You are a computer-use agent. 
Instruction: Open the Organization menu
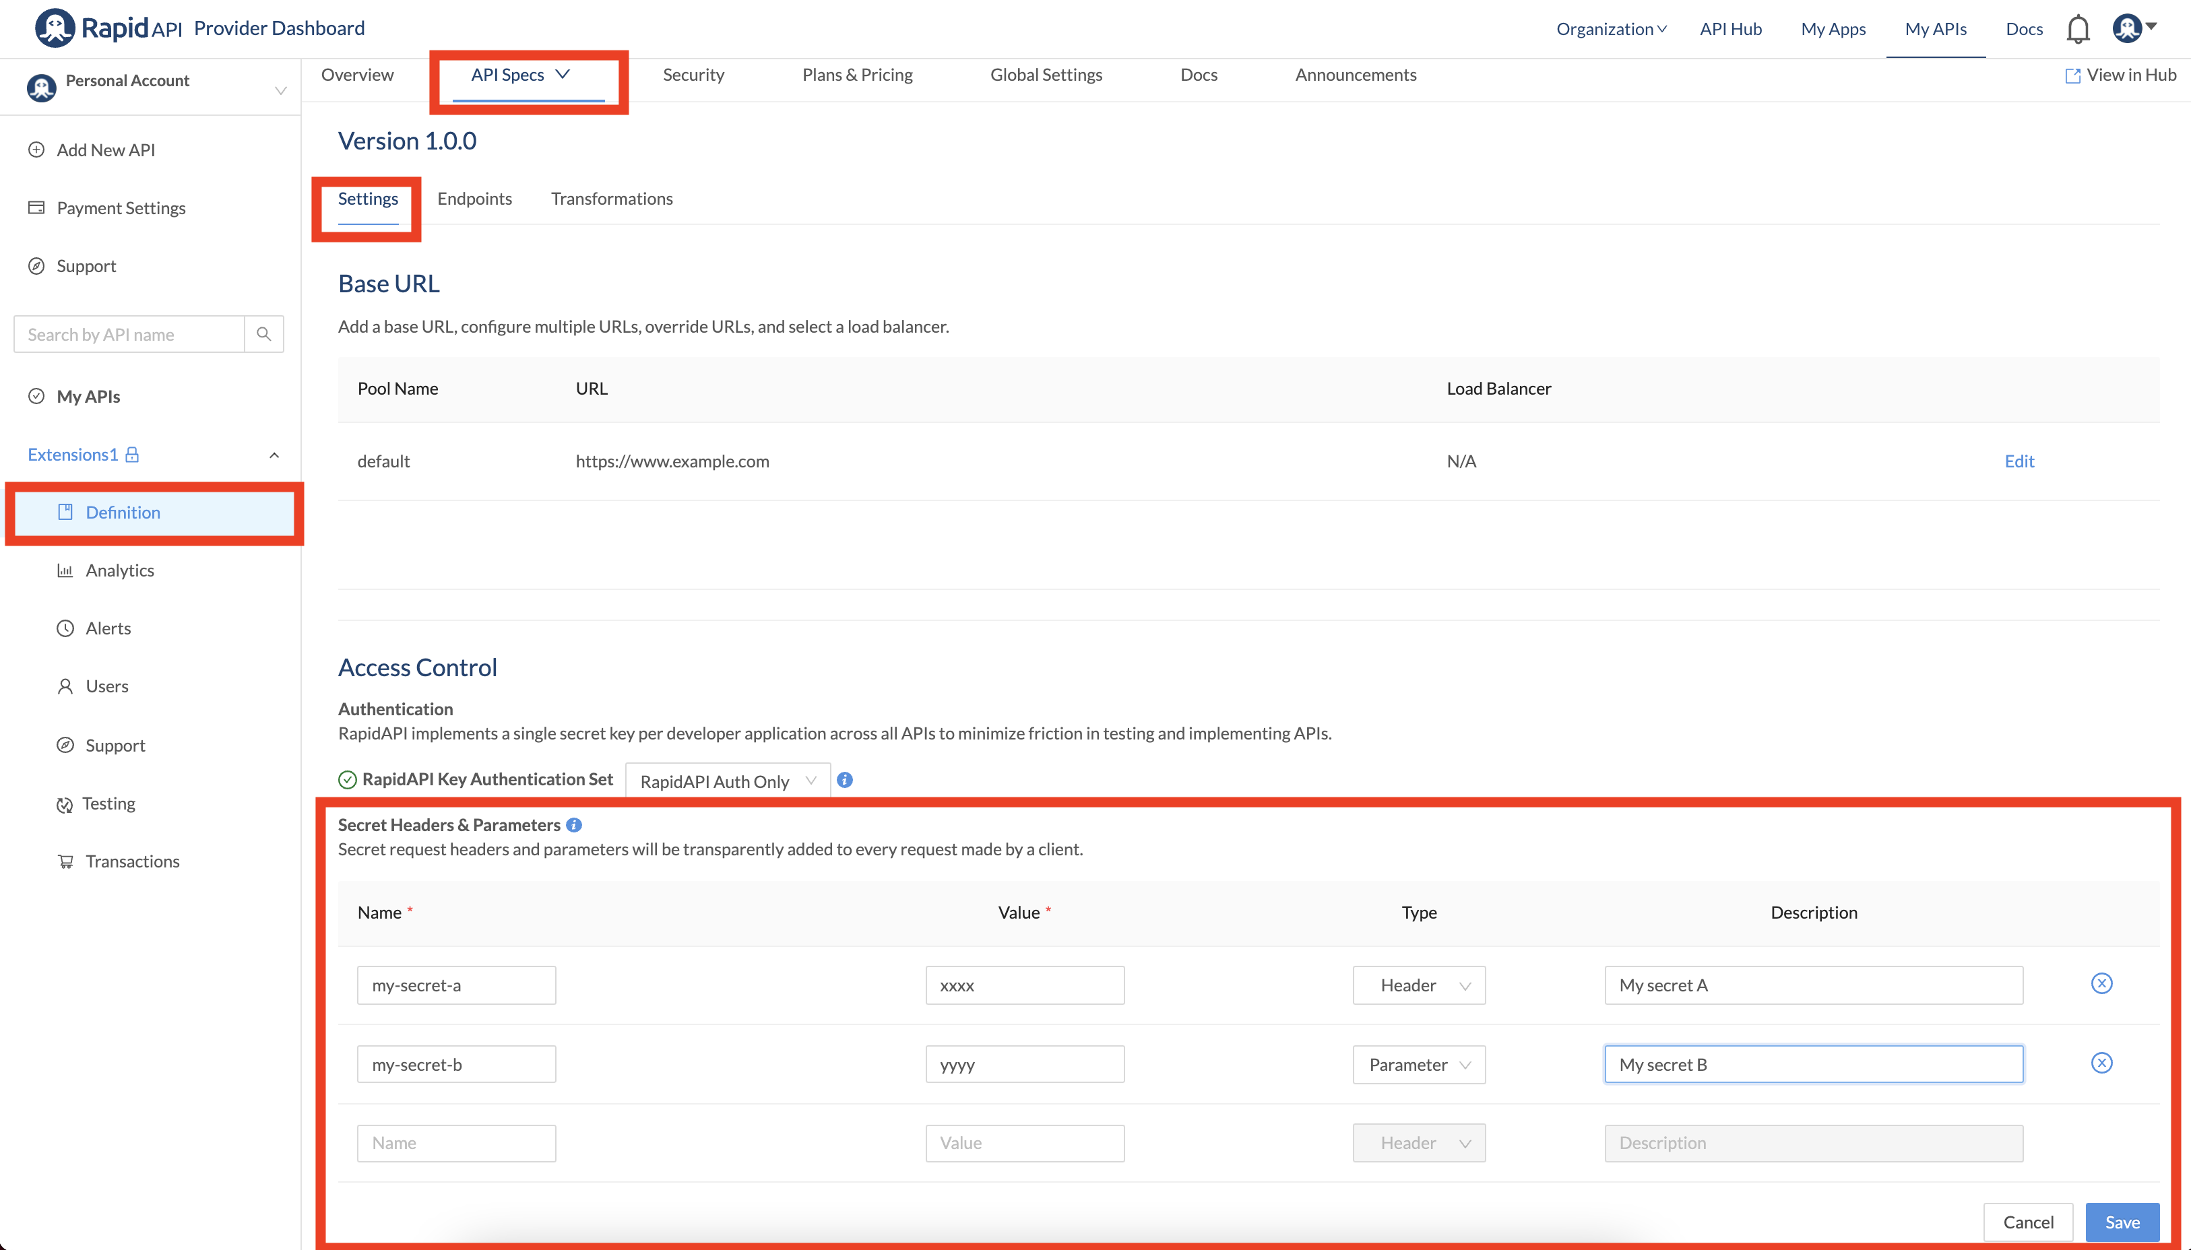pyautogui.click(x=1611, y=29)
